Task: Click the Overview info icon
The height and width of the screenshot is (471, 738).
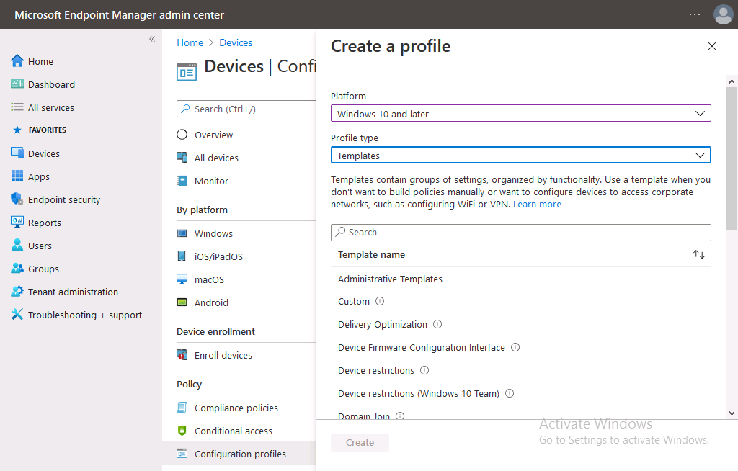Action: coord(182,135)
